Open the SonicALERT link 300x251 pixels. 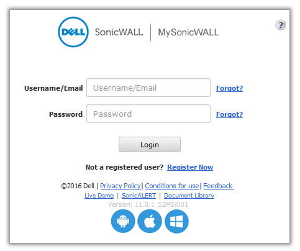[139, 196]
